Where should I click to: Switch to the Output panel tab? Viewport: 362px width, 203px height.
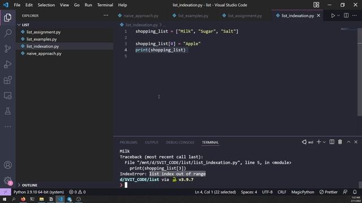tap(152, 142)
